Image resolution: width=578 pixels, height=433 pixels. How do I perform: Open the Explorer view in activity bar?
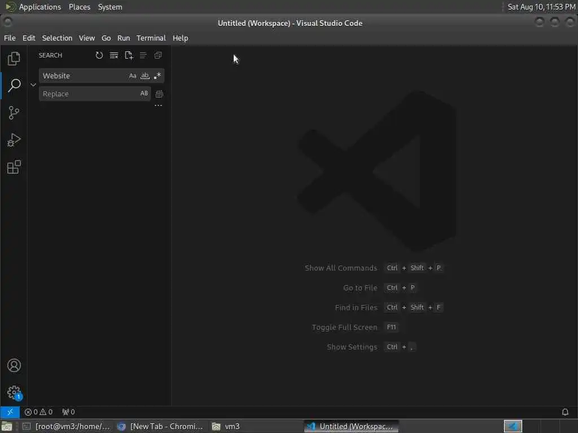14,59
